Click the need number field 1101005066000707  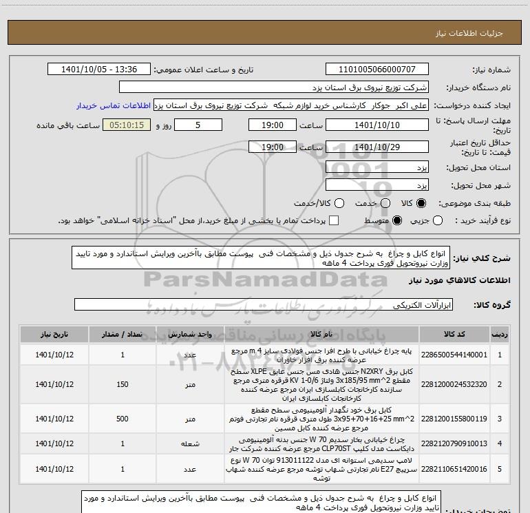pyautogui.click(x=377, y=70)
